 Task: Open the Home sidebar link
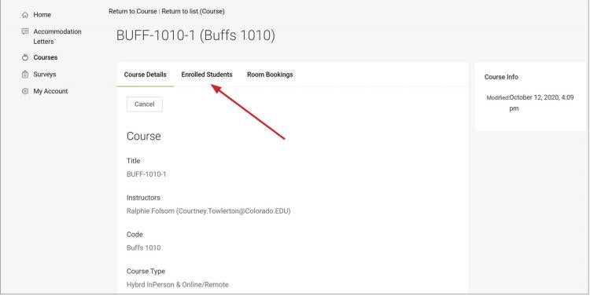(42, 15)
